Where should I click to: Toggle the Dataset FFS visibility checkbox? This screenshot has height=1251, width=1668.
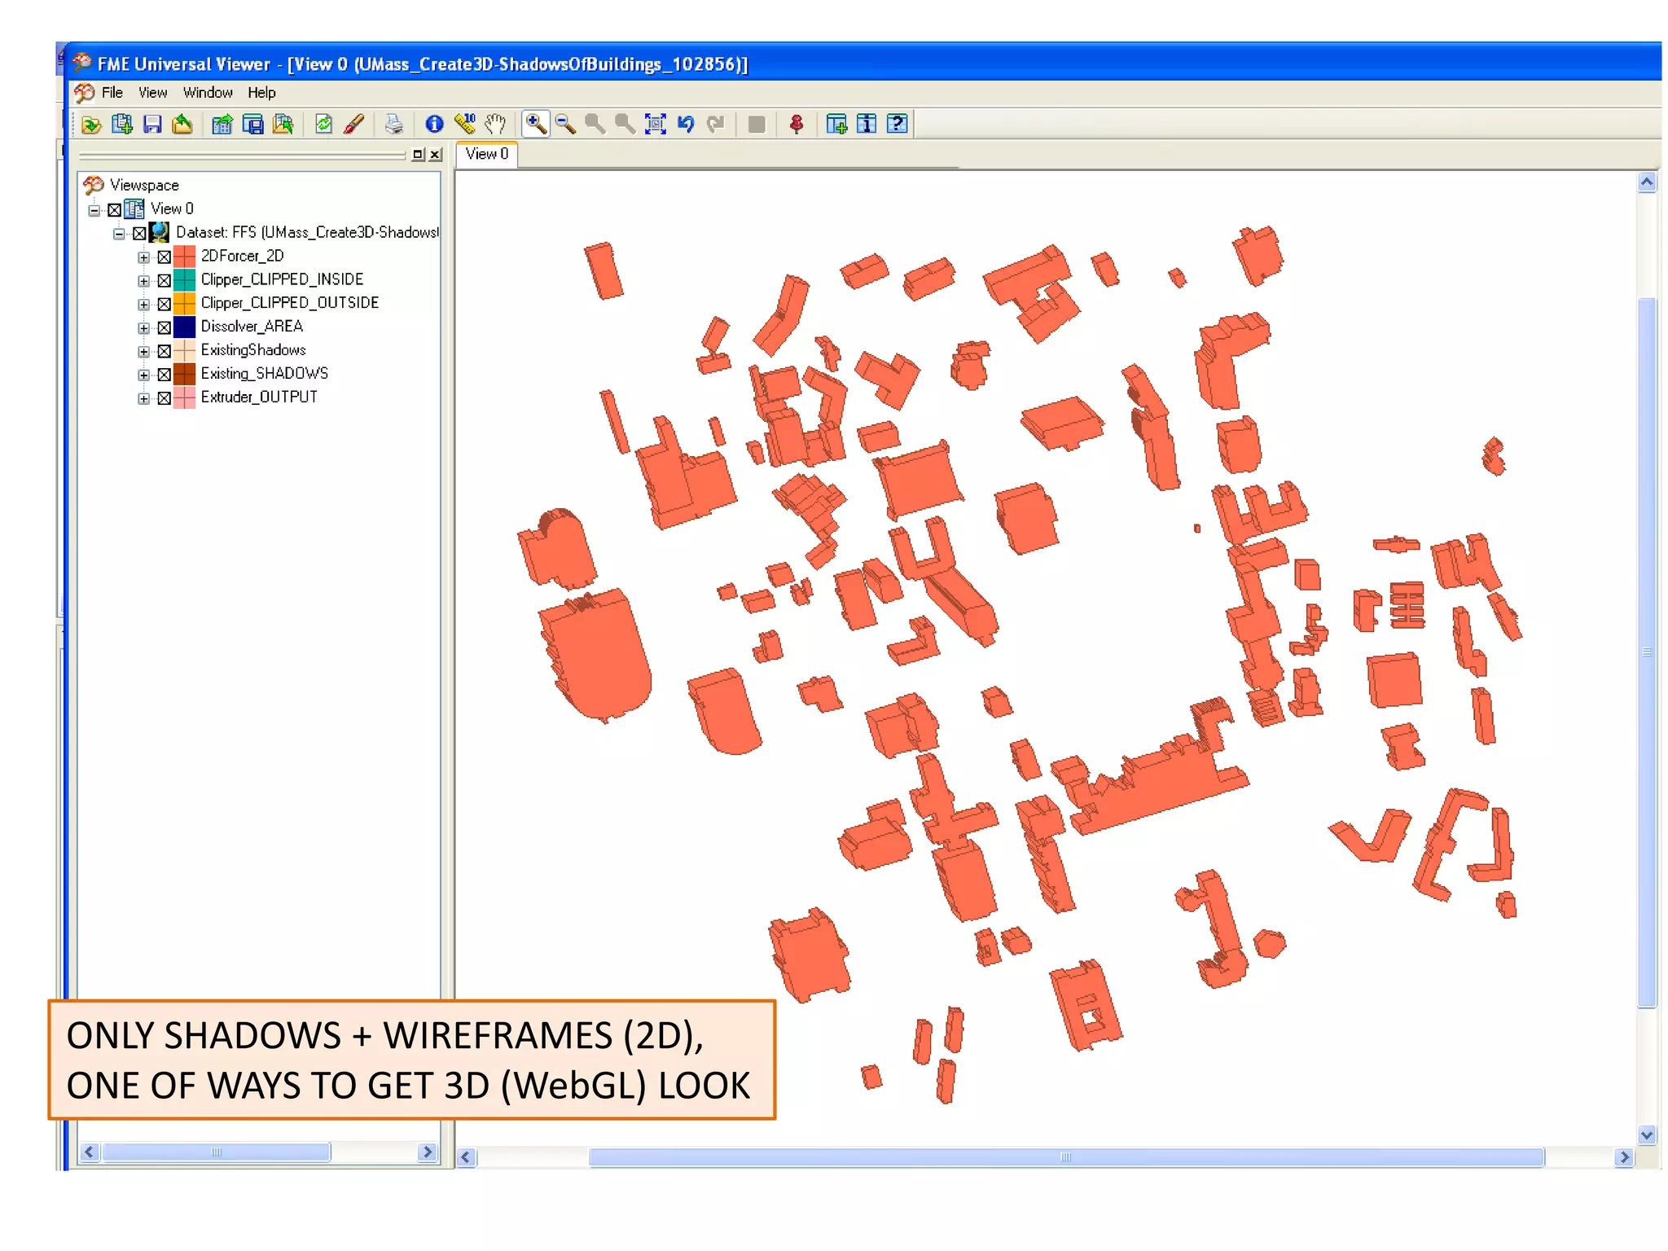[x=139, y=234]
